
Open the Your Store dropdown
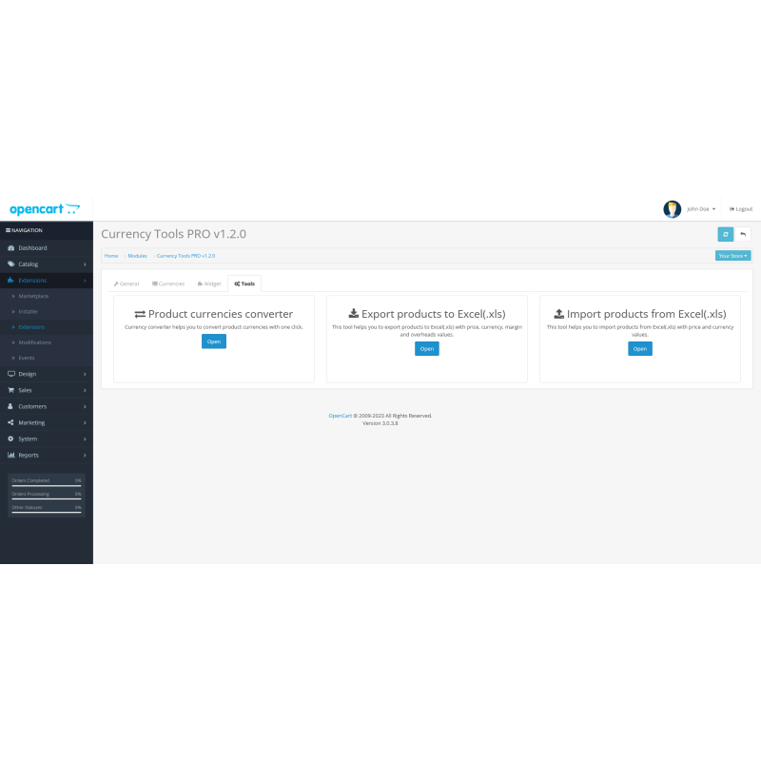[x=732, y=255]
